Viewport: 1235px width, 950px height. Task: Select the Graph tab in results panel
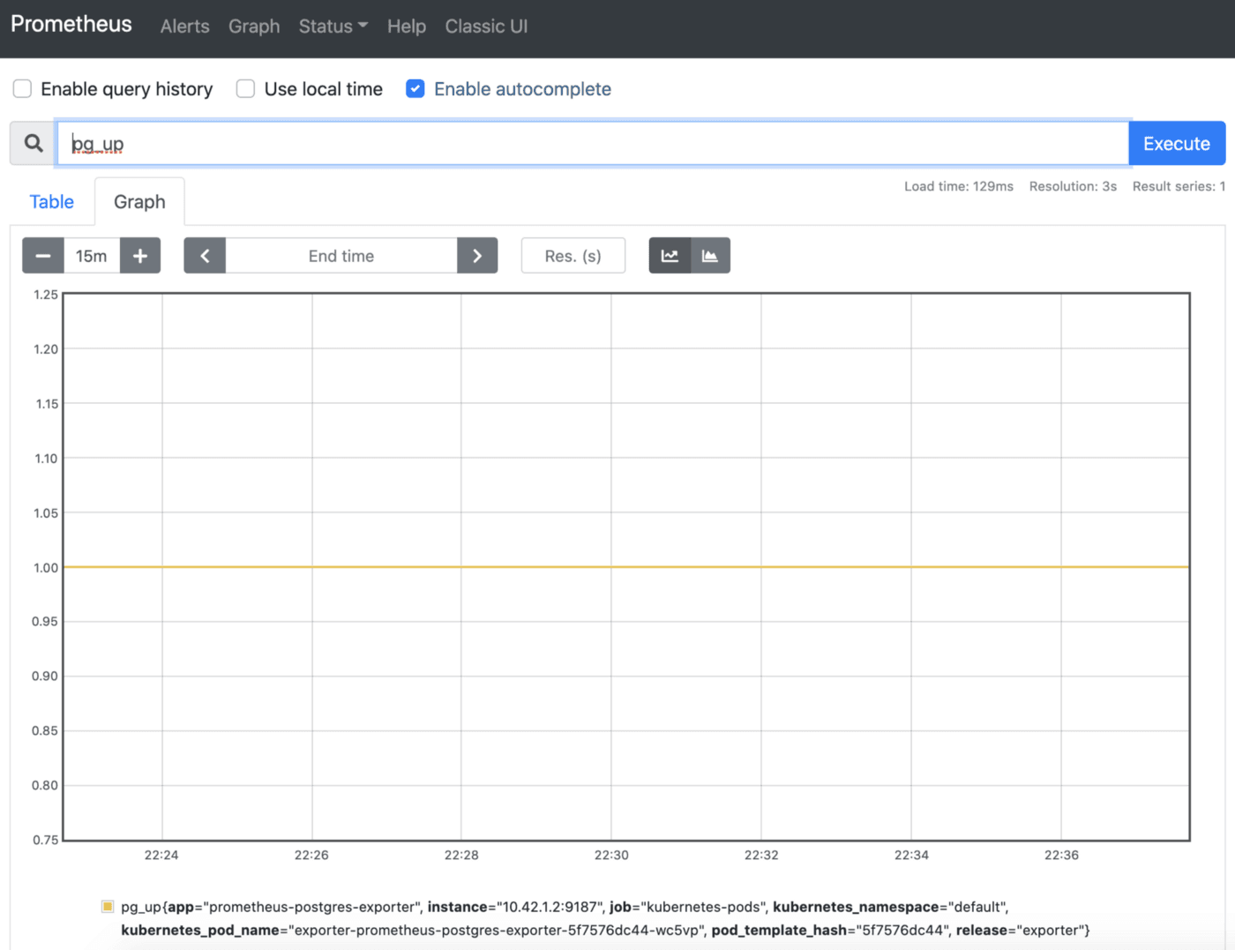coord(139,202)
